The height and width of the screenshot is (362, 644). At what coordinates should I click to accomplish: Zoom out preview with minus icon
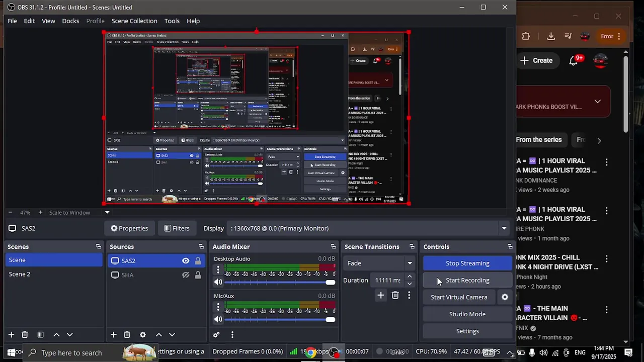pyautogui.click(x=11, y=213)
